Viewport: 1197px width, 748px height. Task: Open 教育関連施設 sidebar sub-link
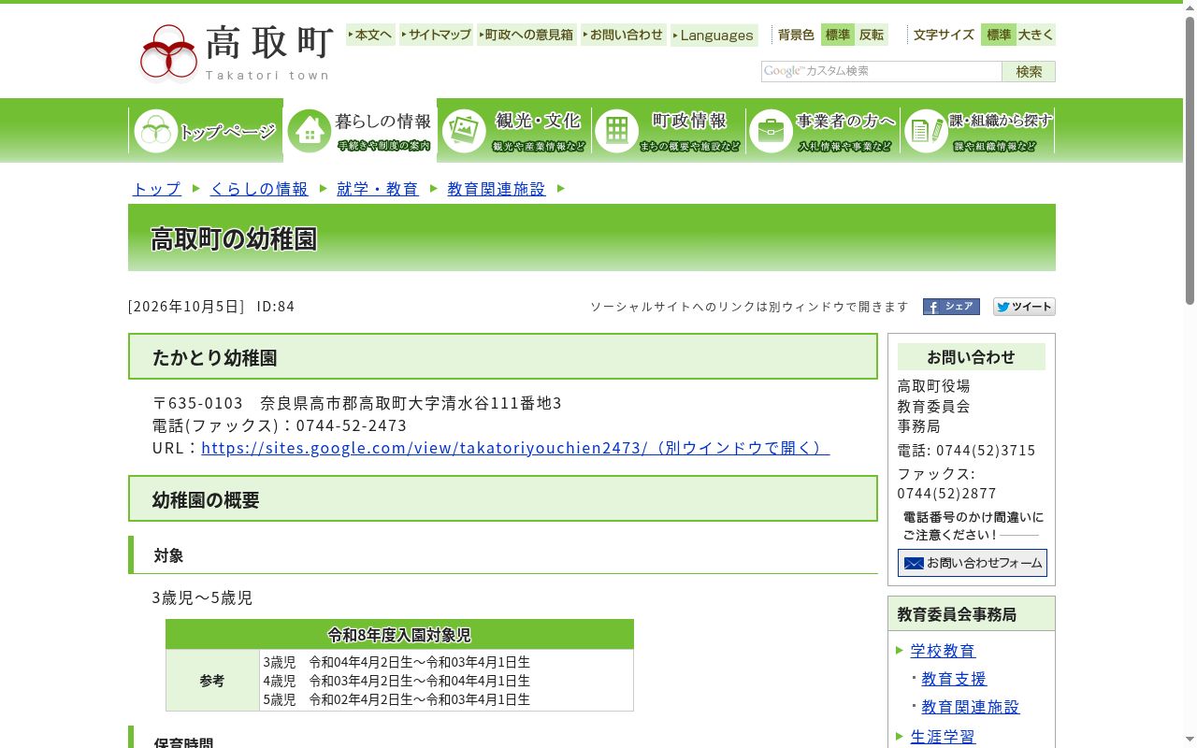(x=971, y=707)
